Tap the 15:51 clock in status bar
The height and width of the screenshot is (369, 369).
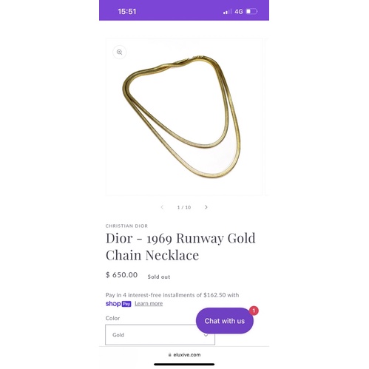[x=127, y=12]
